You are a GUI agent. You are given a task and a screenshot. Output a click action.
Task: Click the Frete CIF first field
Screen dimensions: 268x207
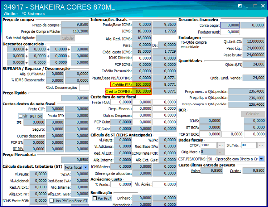point(55,109)
